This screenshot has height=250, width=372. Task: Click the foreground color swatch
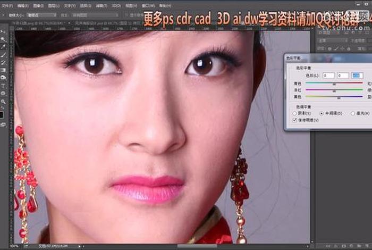2,115
